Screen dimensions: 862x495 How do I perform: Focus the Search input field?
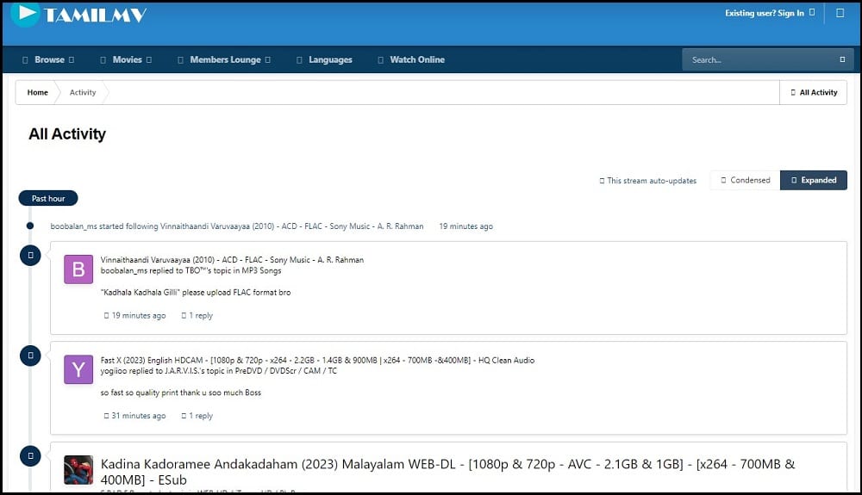(x=761, y=59)
